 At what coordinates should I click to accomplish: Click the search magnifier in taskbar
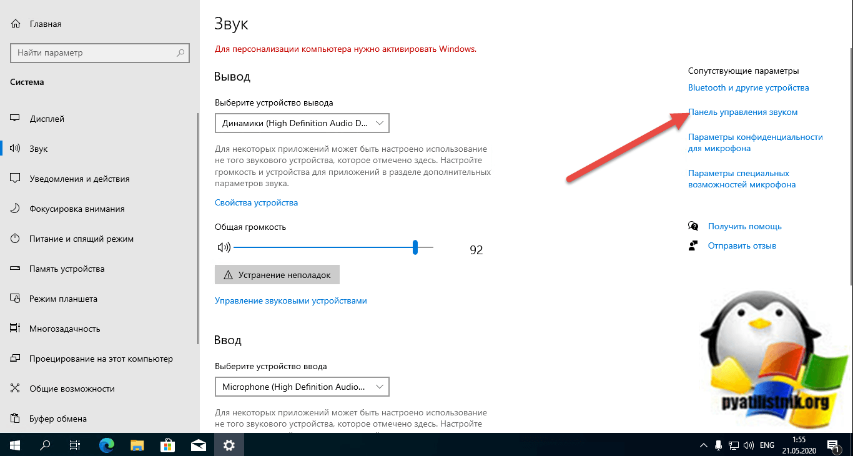pyautogui.click(x=45, y=445)
